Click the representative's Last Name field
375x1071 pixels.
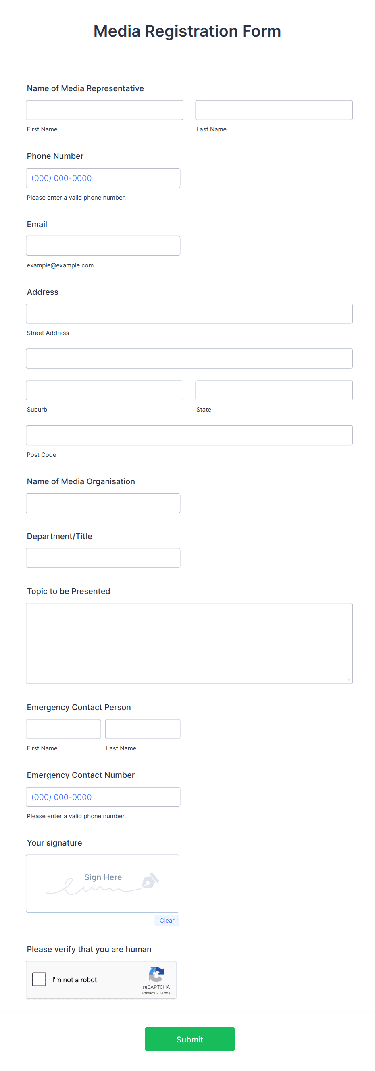(x=273, y=109)
